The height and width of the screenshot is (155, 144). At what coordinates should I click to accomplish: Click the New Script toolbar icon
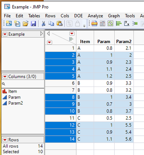pos(17,24)
